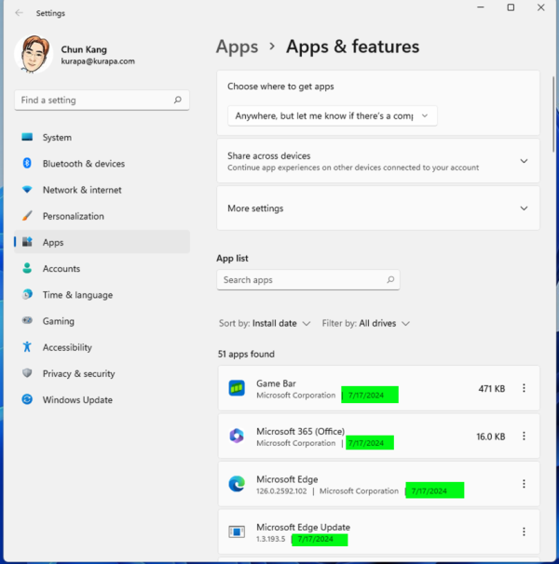Click the Search apps field
The height and width of the screenshot is (564, 559).
[308, 280]
